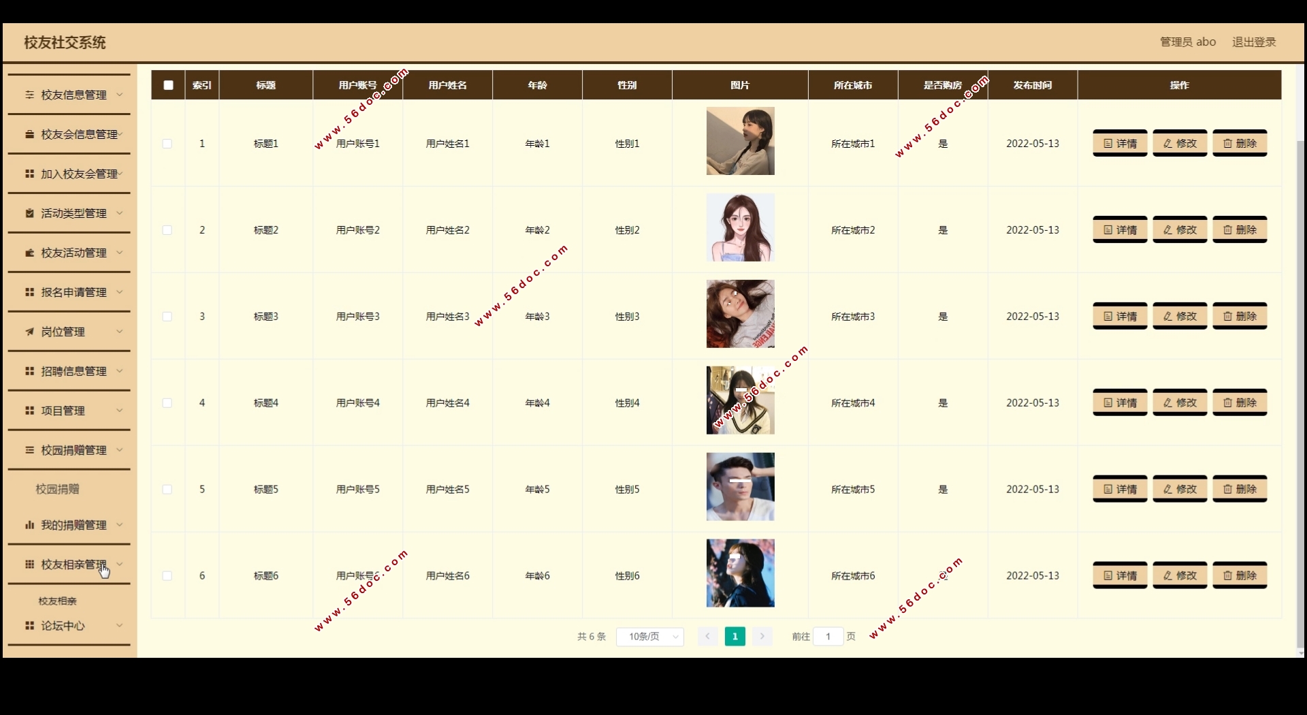Go to next page arrow
Viewport: 1307px width, 715px height.
pos(762,637)
